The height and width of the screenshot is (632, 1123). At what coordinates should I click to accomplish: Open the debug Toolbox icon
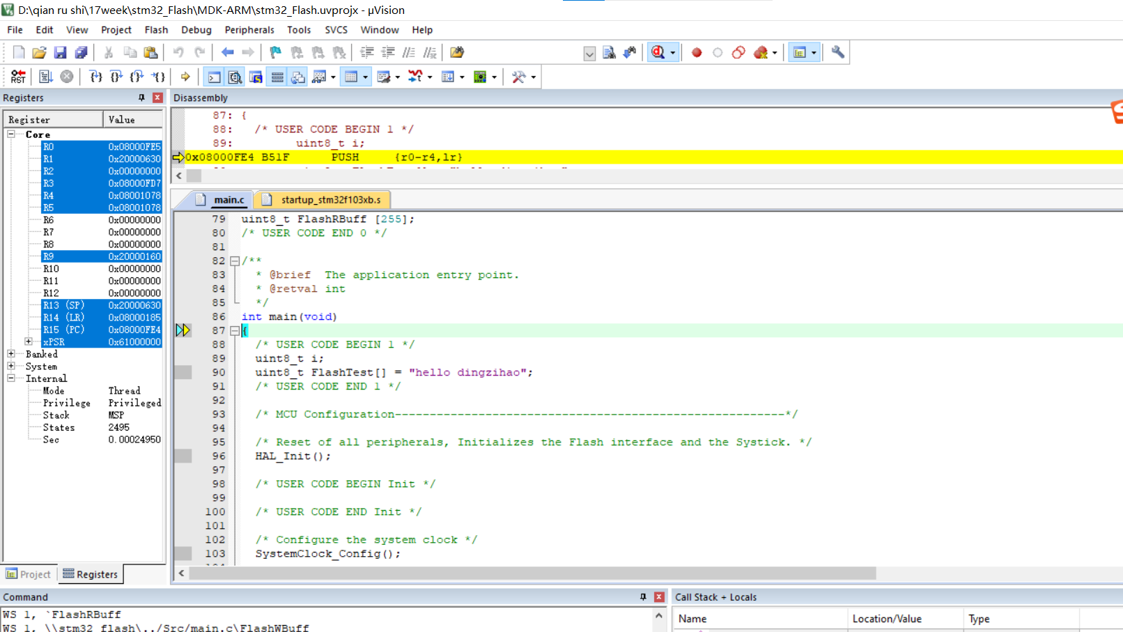click(518, 77)
